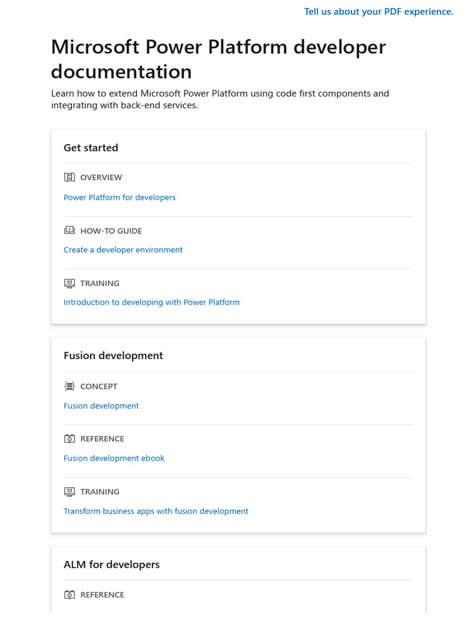Click the Microsoft Power Platform developer documentation title
The height and width of the screenshot is (634, 476).
pos(218,59)
